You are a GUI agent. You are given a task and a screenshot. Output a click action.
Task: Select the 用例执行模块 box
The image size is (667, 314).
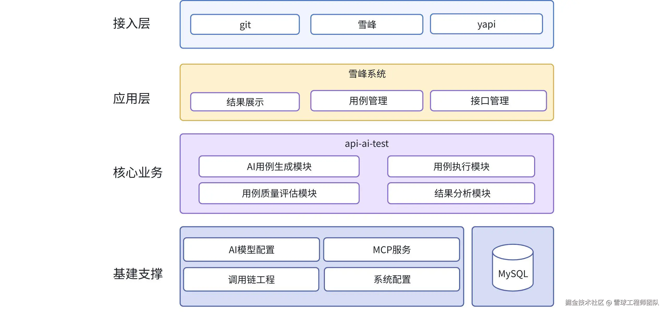coord(461,167)
